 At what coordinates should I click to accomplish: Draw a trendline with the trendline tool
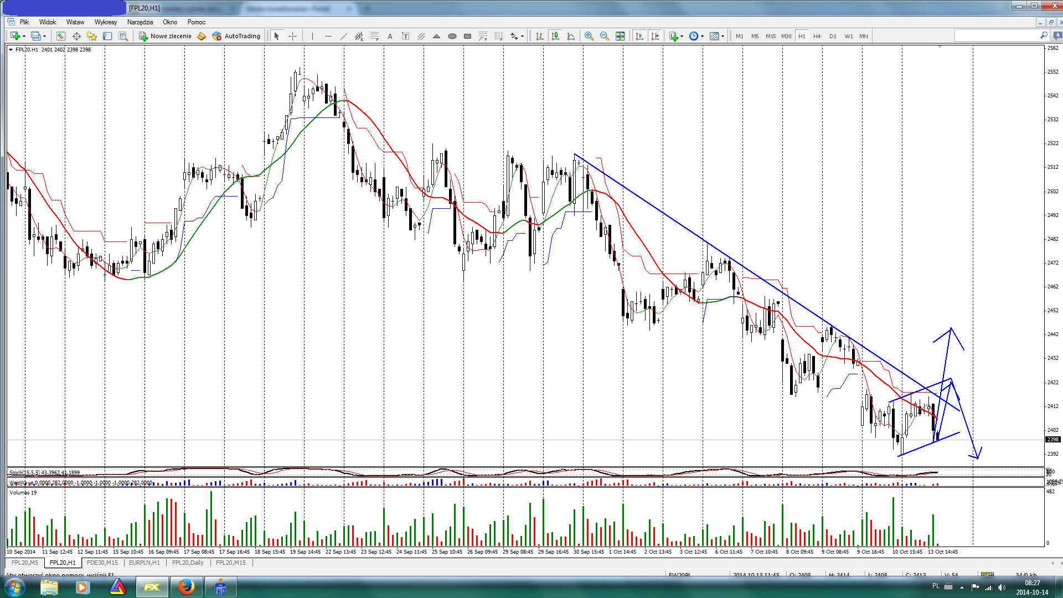point(343,37)
